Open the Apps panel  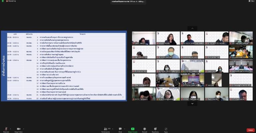pyautogui.click(x=166, y=130)
